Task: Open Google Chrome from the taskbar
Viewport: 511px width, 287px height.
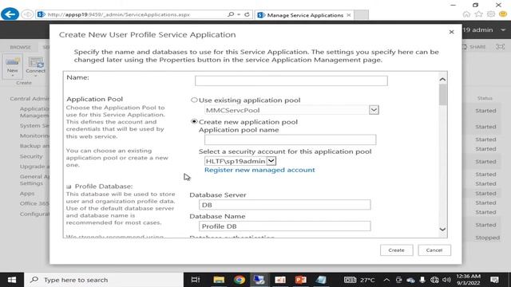Action: (240, 280)
